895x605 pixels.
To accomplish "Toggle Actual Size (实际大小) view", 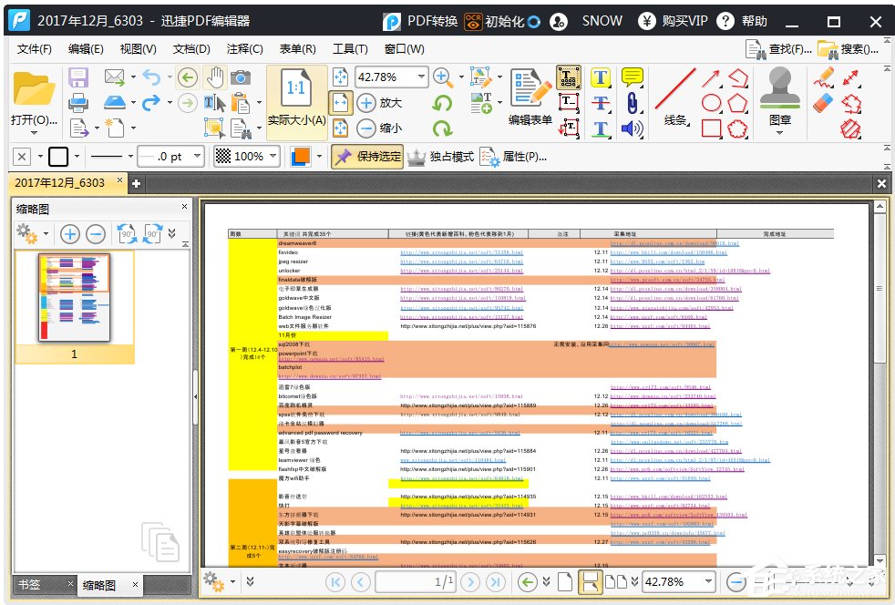I will [297, 102].
